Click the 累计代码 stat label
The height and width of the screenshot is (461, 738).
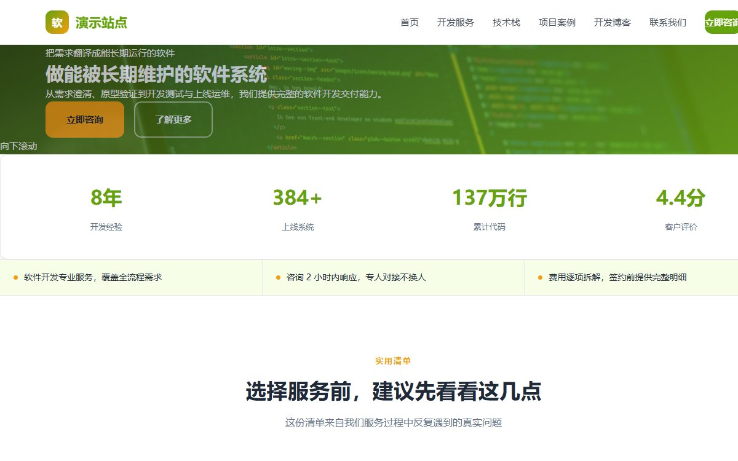pos(490,227)
